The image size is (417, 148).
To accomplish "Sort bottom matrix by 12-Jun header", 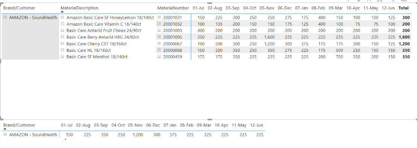I will (x=256, y=125).
